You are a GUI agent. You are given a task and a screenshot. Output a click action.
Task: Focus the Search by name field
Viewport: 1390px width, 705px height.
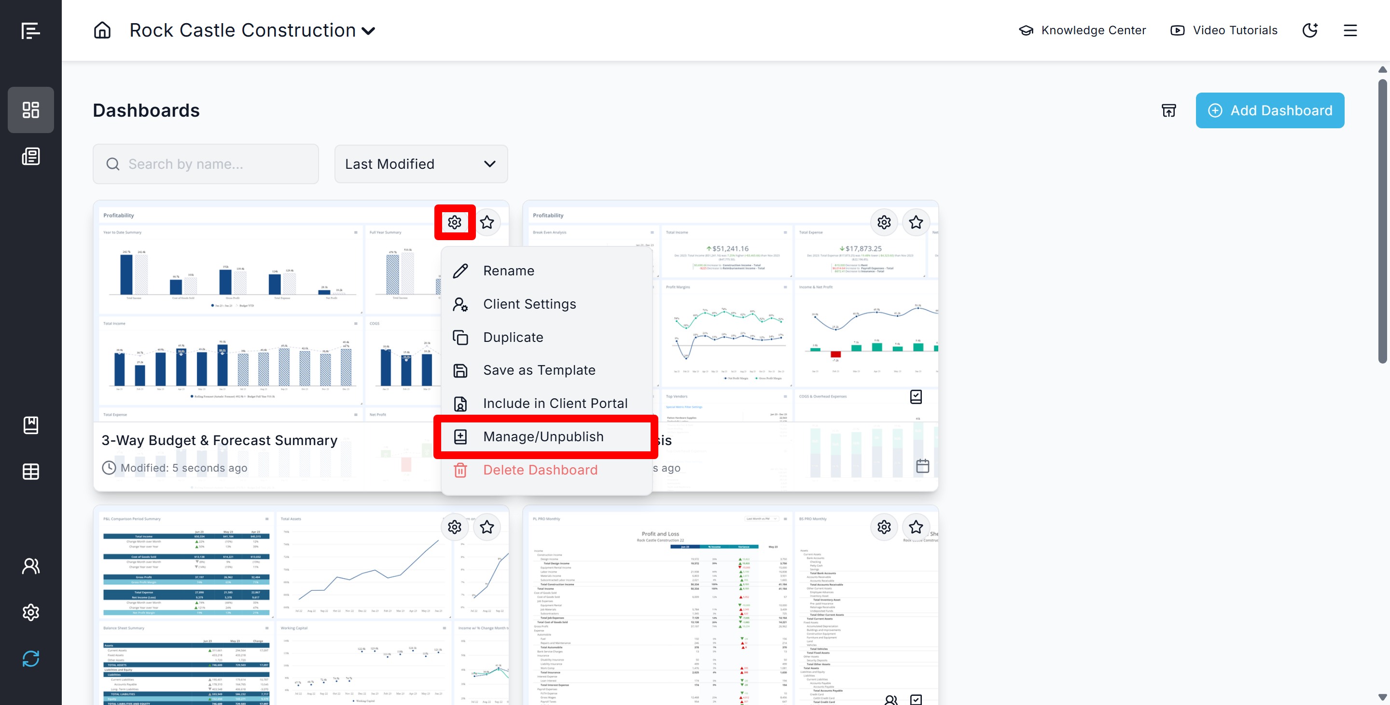click(206, 164)
